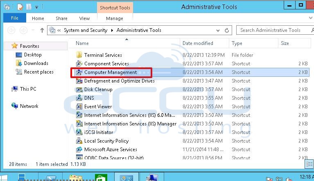Click the DNS shortcut icon
The height and width of the screenshot is (181, 314).
79,98
